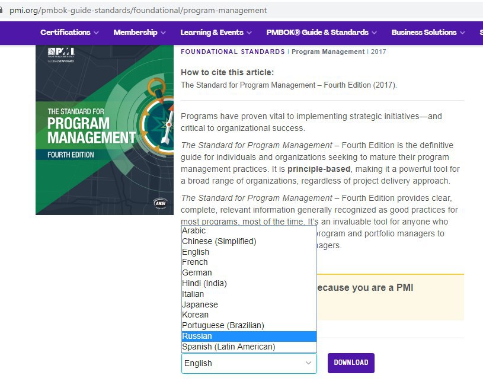Select Korean language option
Screen dimensions: 483x388
point(249,315)
